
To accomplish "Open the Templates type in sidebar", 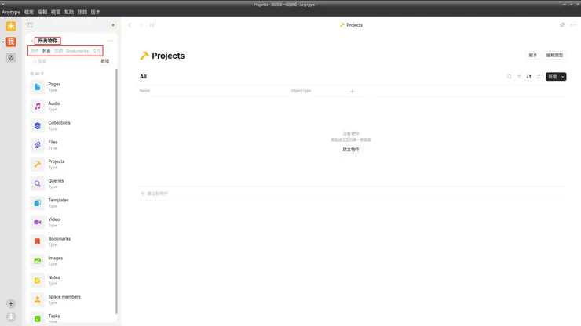I will (72, 203).
